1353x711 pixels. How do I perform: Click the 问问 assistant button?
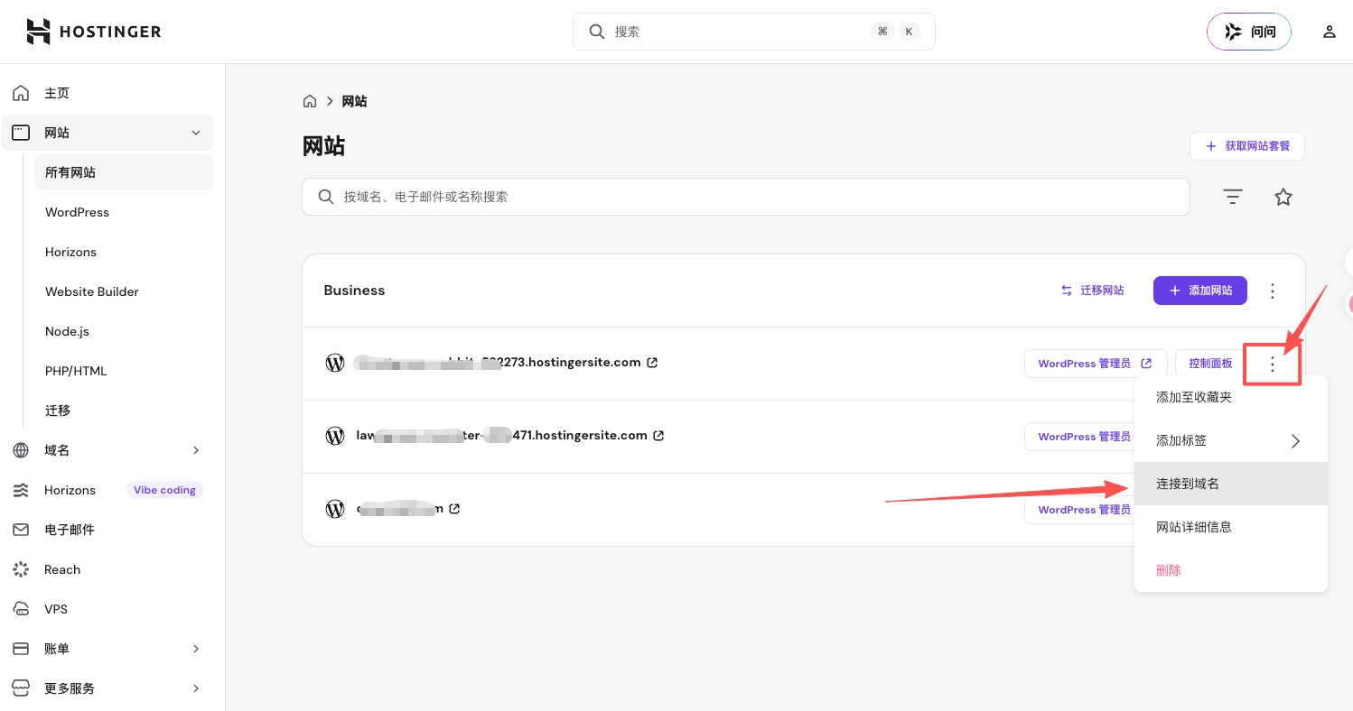pyautogui.click(x=1249, y=32)
